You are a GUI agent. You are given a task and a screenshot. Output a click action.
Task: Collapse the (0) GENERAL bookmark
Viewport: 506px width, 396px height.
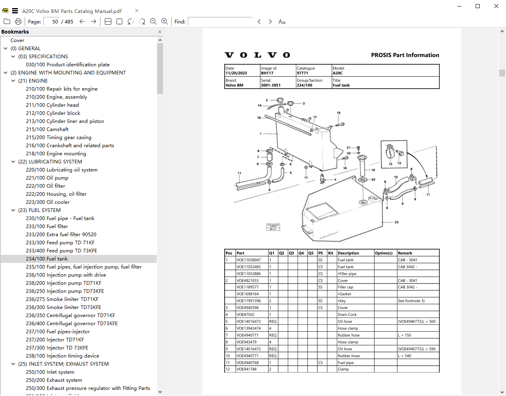coord(5,48)
